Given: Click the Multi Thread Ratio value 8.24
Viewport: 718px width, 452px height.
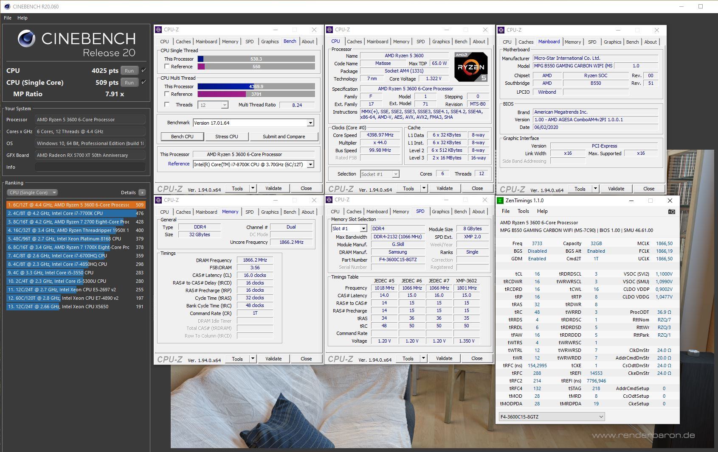Looking at the screenshot, I should click(x=297, y=105).
